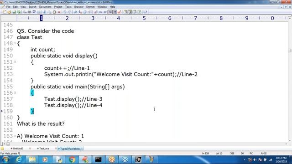Click 'Test.display();//Line-3' code line
The width and height of the screenshot is (292, 164).
pos(73,99)
